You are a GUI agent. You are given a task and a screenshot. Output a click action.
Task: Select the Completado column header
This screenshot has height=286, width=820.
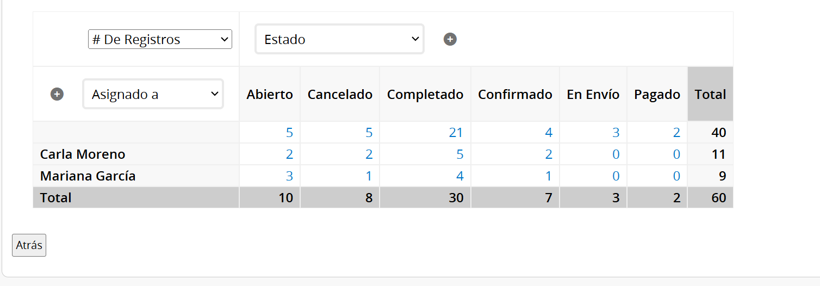[425, 94]
